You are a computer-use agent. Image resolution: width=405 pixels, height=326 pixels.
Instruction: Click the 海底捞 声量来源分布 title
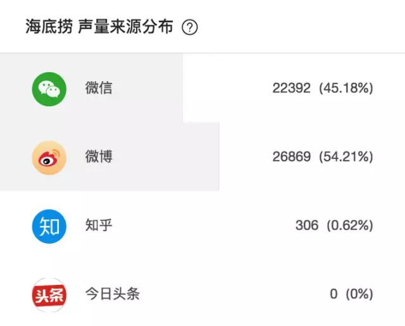point(99,27)
